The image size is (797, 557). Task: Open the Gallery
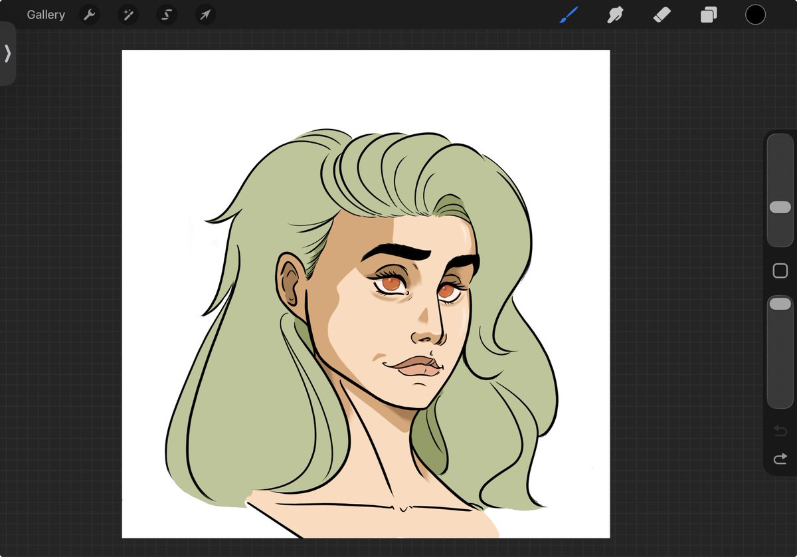46,15
